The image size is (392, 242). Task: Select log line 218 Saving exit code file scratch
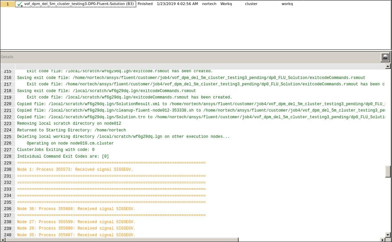click(107, 91)
